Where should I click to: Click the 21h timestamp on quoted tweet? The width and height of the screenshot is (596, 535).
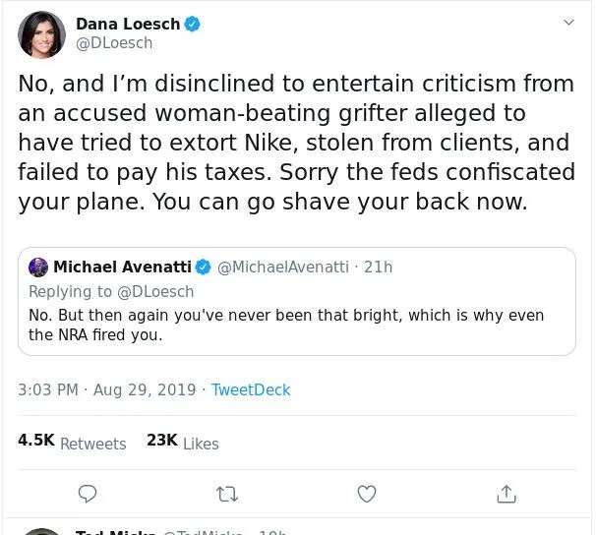(x=378, y=267)
